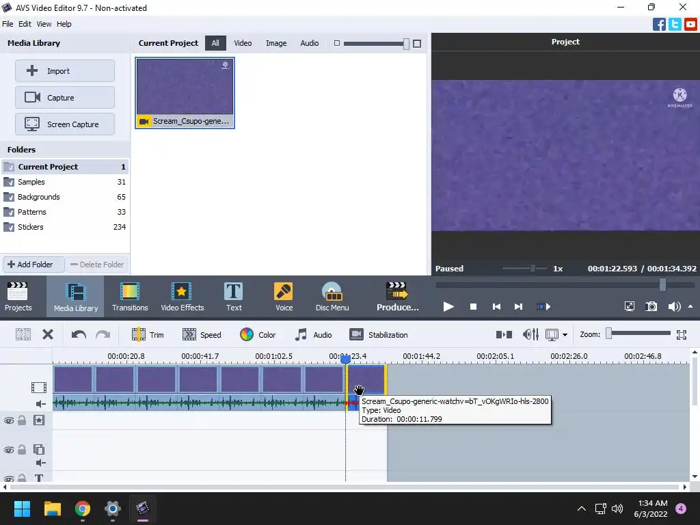
Task: Play the project preview
Action: (448, 306)
